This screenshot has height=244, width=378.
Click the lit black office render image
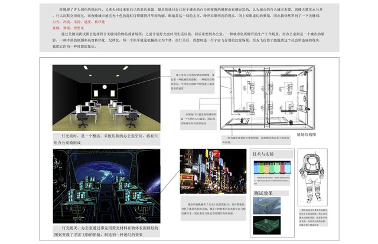[106, 98]
